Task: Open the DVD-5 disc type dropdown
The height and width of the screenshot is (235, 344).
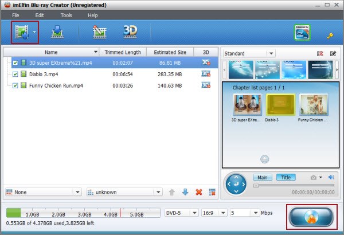Action: [194, 213]
